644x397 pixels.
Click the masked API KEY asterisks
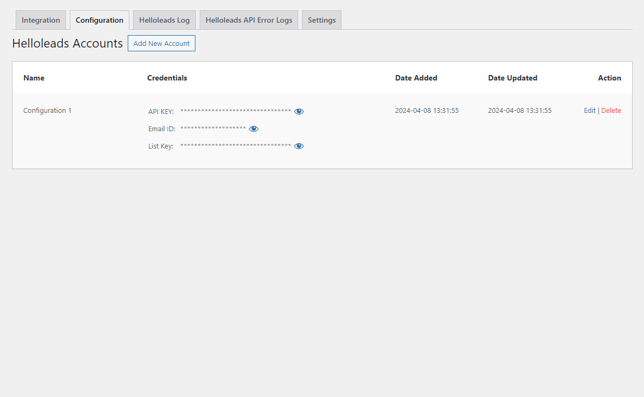pyautogui.click(x=236, y=111)
